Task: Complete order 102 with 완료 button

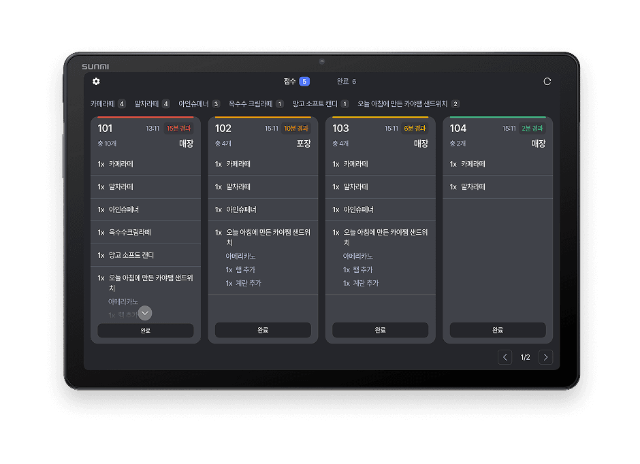Action: 263,330
